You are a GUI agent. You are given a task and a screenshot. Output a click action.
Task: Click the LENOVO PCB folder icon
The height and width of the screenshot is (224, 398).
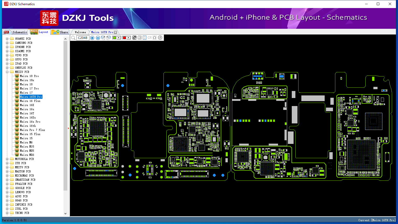[x=12, y=192]
